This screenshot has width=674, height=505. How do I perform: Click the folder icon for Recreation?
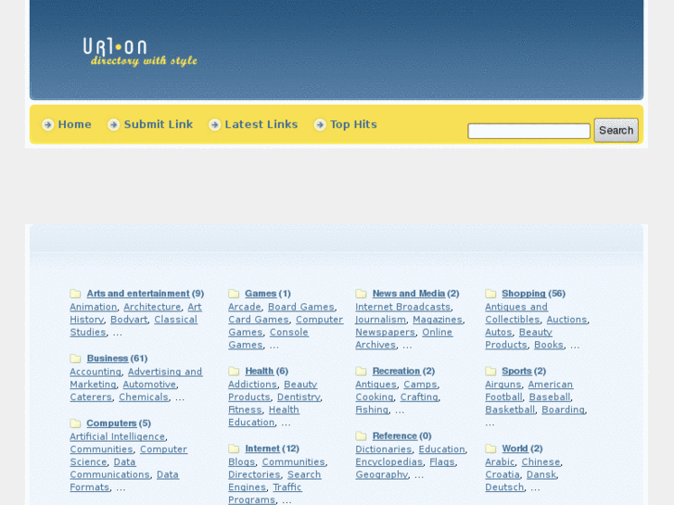pyautogui.click(x=361, y=371)
